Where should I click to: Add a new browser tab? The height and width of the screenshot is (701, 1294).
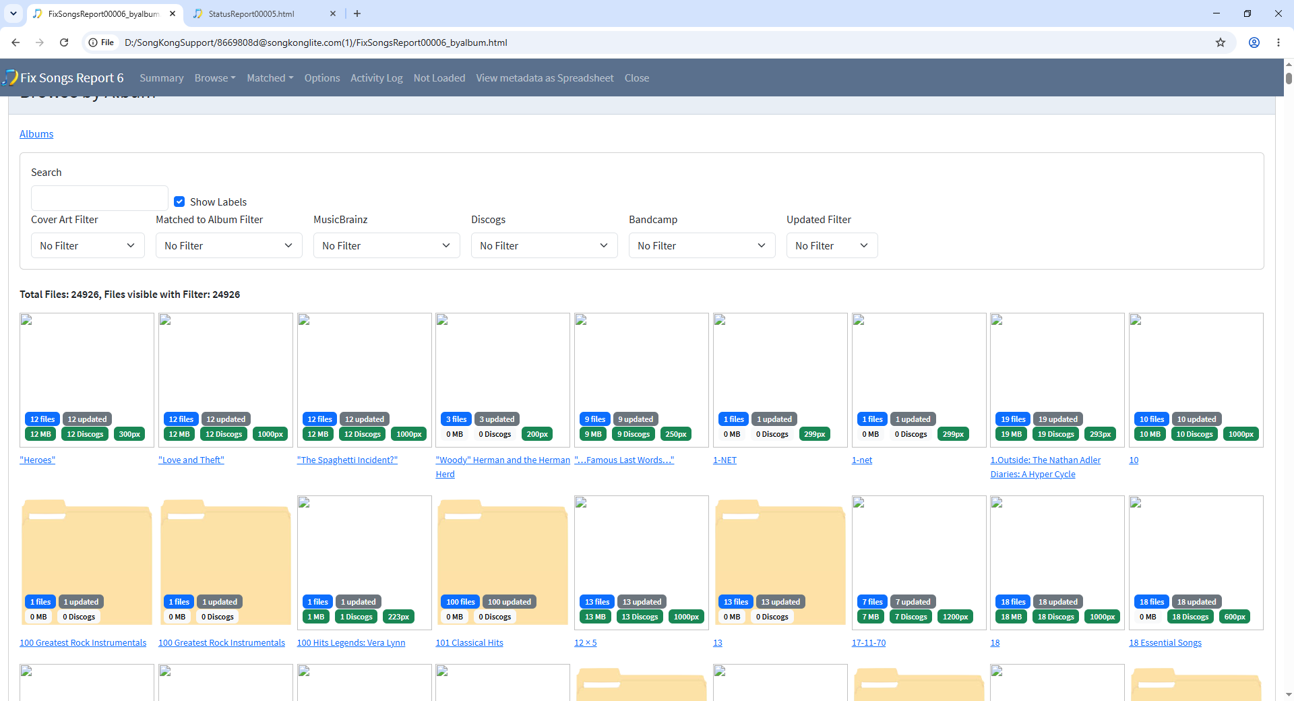pyautogui.click(x=357, y=13)
